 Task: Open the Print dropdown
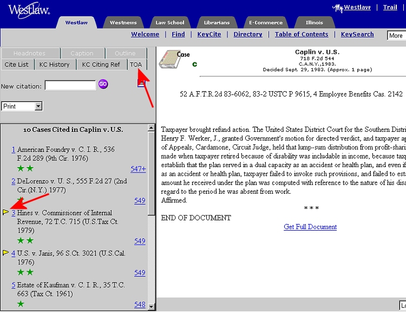[x=22, y=106]
